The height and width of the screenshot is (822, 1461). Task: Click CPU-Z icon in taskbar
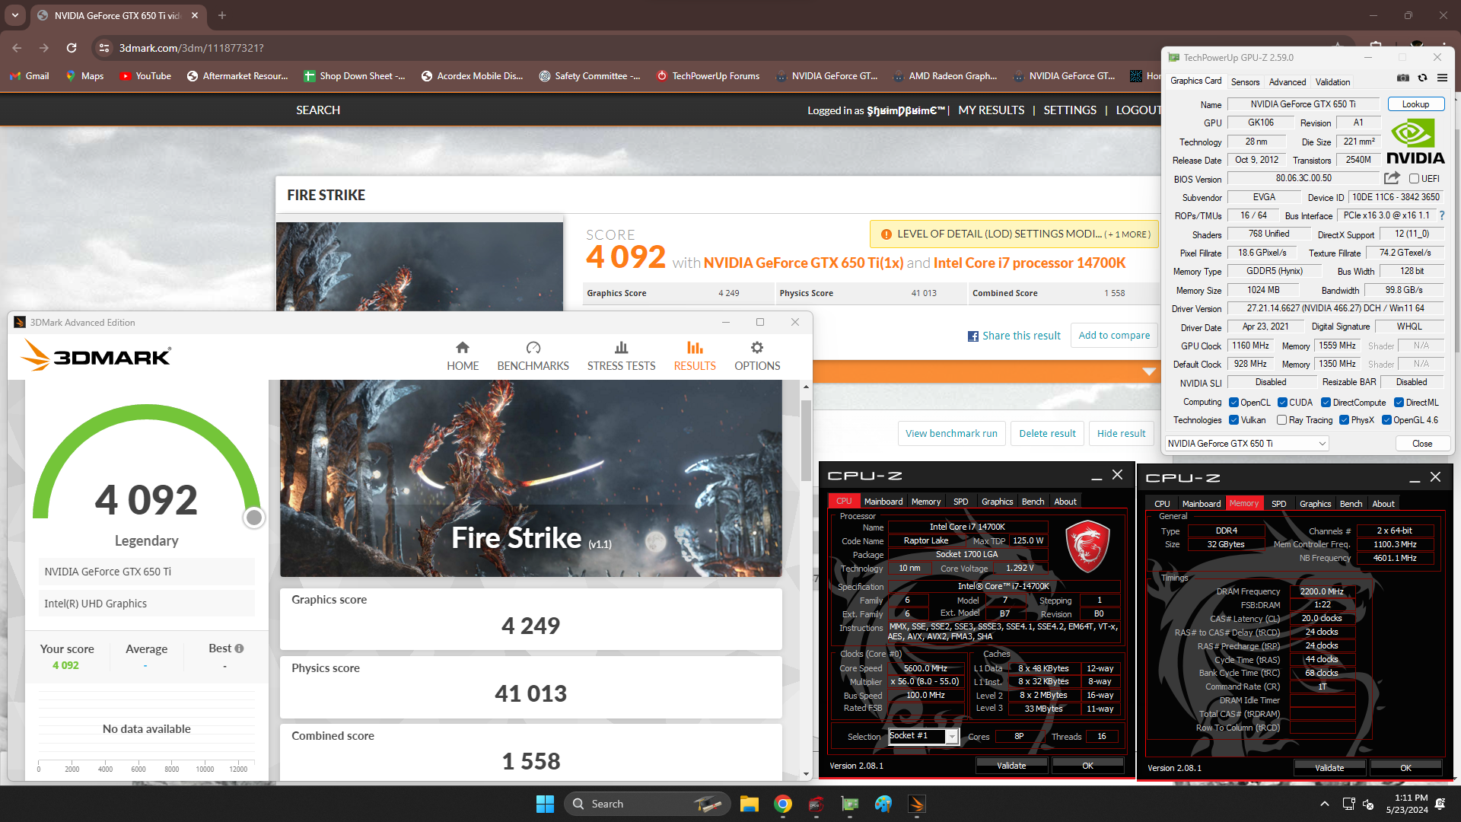pos(816,804)
